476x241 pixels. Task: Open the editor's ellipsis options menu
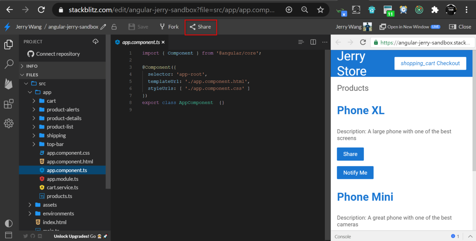pyautogui.click(x=324, y=42)
